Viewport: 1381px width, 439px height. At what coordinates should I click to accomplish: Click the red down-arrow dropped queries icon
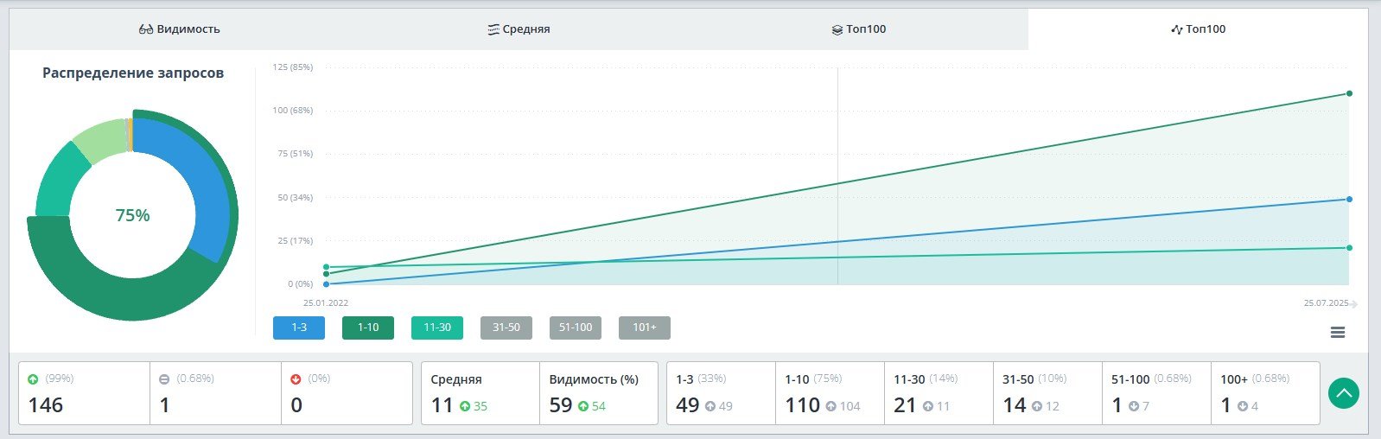tap(296, 379)
